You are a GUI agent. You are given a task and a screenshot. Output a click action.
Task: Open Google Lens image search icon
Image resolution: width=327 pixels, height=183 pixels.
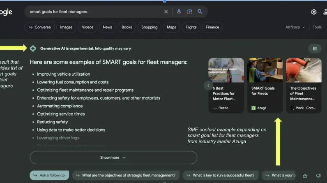coord(189,12)
